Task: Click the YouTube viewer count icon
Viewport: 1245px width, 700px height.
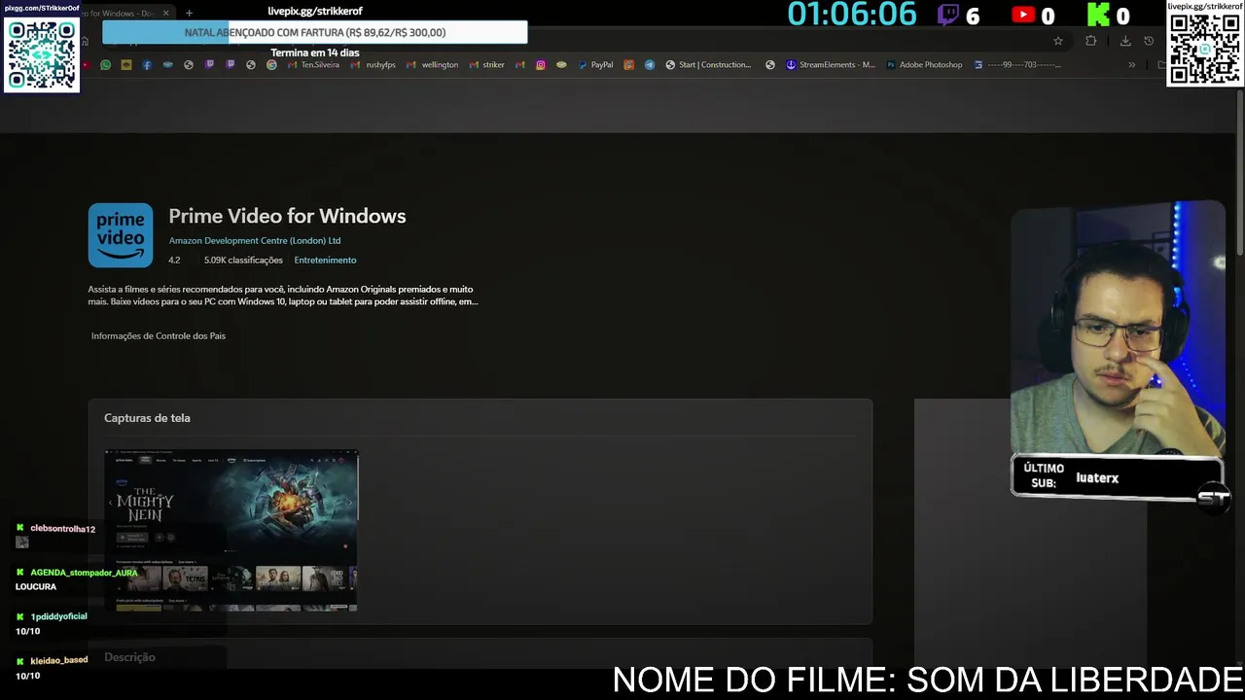Action: pyautogui.click(x=1023, y=15)
